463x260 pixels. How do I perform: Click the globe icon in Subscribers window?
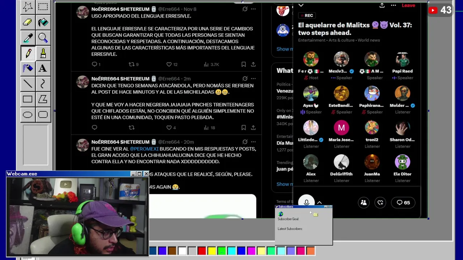click(x=281, y=214)
